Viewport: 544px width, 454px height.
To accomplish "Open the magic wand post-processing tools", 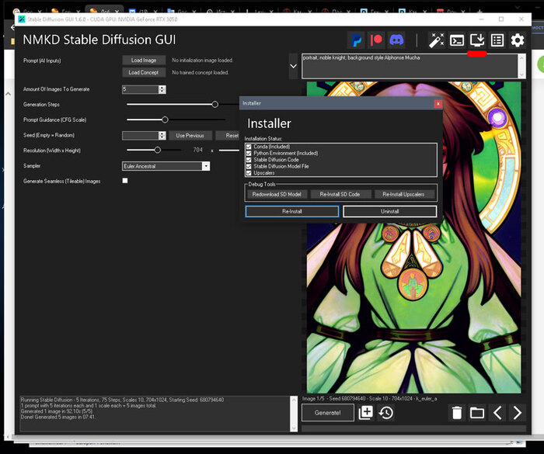I will click(x=437, y=40).
